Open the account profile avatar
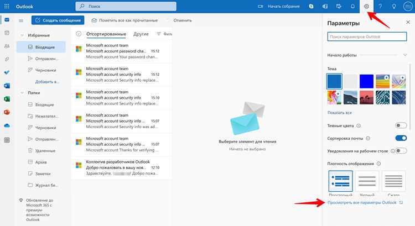The height and width of the screenshot is (226, 415). coord(408,6)
